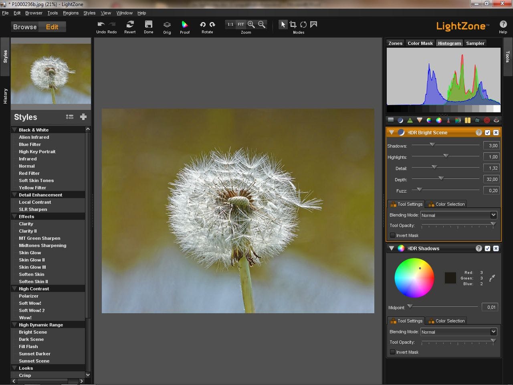Click the Revert icon in toolbar

click(x=130, y=24)
